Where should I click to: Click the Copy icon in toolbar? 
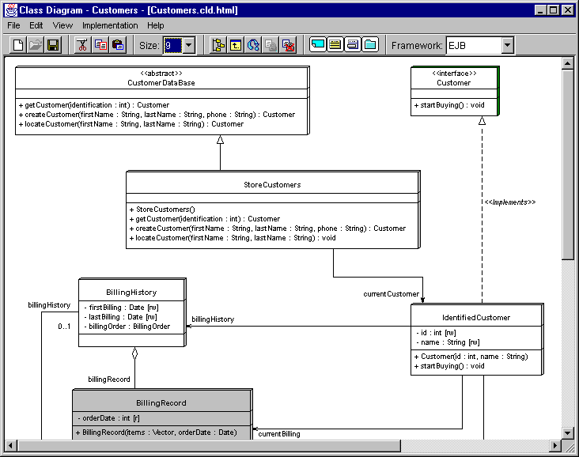pos(100,45)
